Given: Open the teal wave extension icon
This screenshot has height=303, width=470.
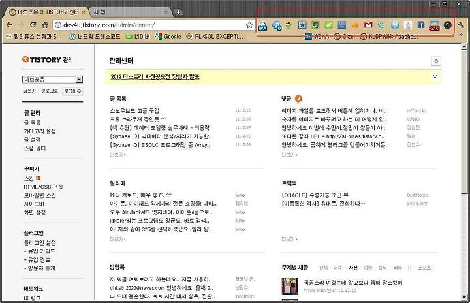Looking at the screenshot, I should tap(381, 25).
